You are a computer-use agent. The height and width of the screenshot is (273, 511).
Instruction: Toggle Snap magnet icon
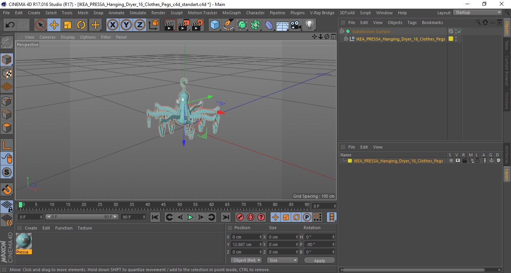pos(7,189)
